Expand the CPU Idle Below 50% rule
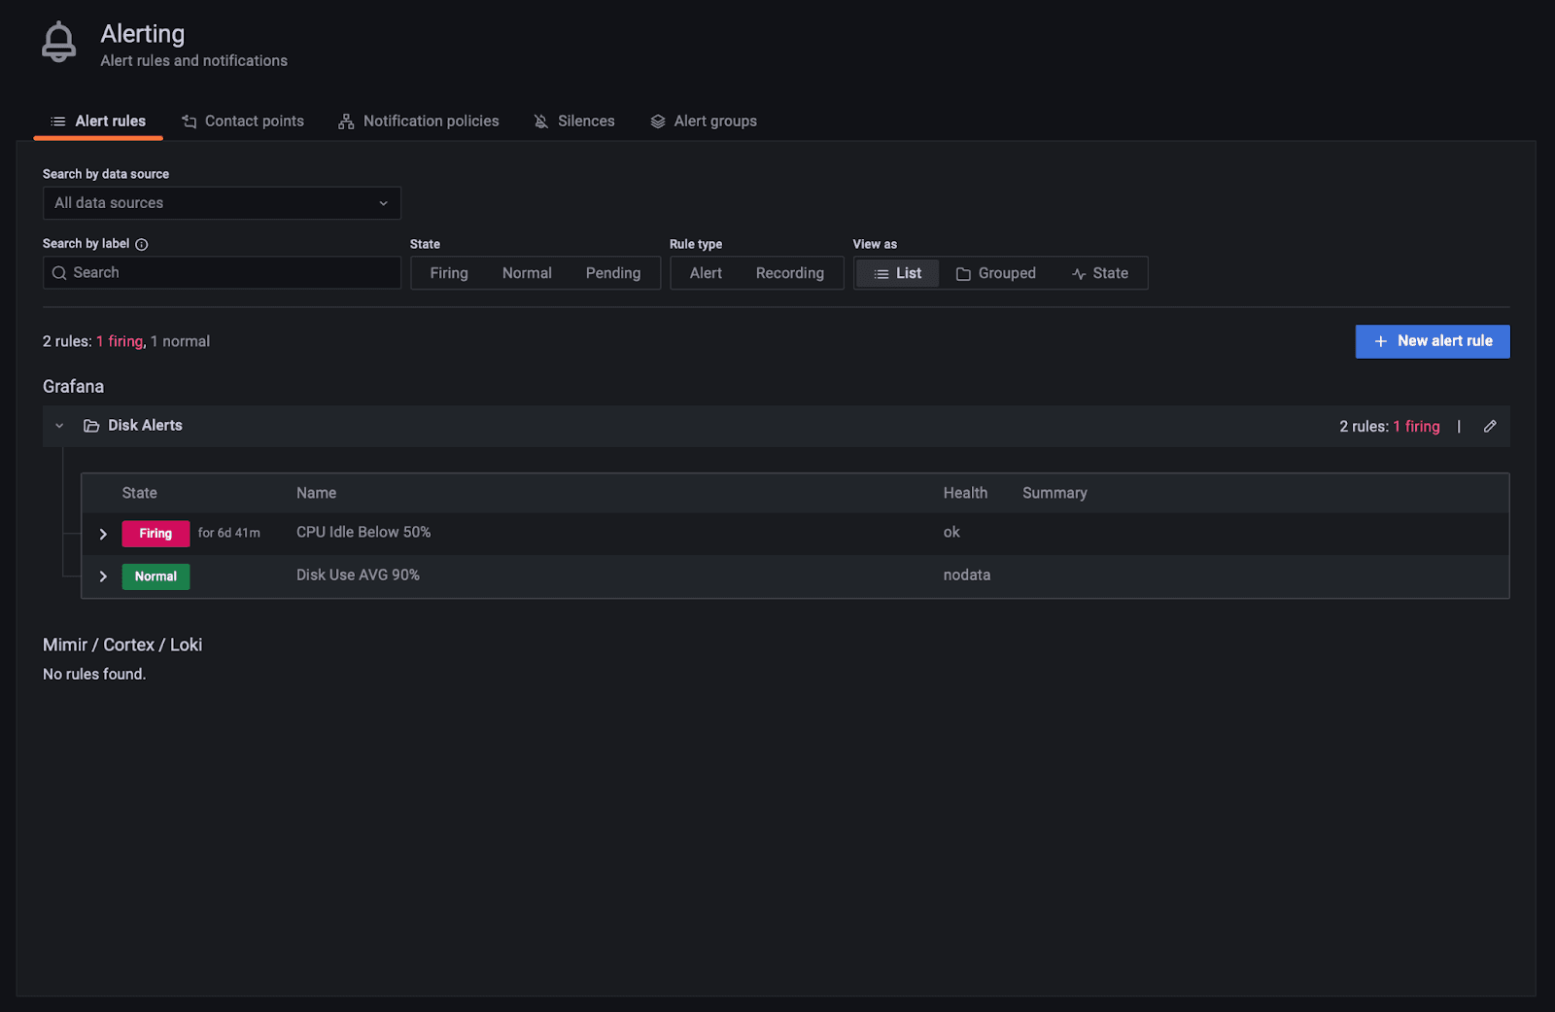The height and width of the screenshot is (1012, 1555). [103, 533]
